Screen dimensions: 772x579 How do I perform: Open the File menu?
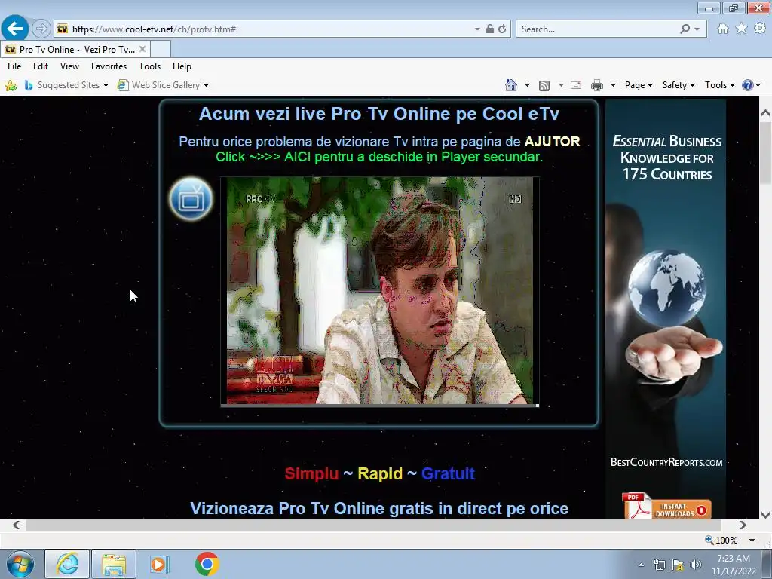point(14,66)
